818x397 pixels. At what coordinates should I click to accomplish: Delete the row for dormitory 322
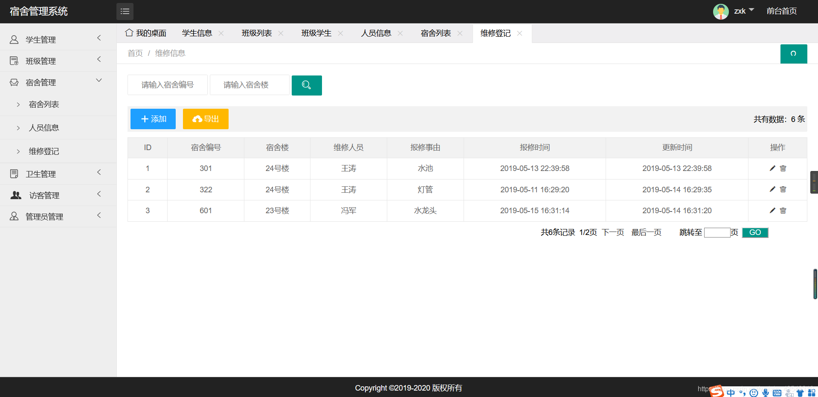point(783,189)
